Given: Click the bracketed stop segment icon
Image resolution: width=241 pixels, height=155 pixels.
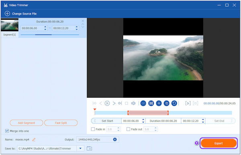Looking at the screenshot, I should click(195, 103).
